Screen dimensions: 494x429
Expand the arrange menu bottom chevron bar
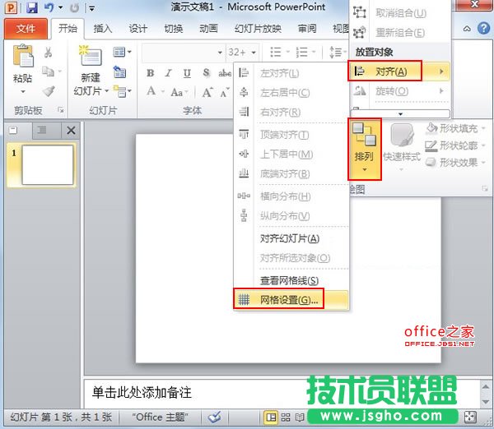click(x=400, y=113)
